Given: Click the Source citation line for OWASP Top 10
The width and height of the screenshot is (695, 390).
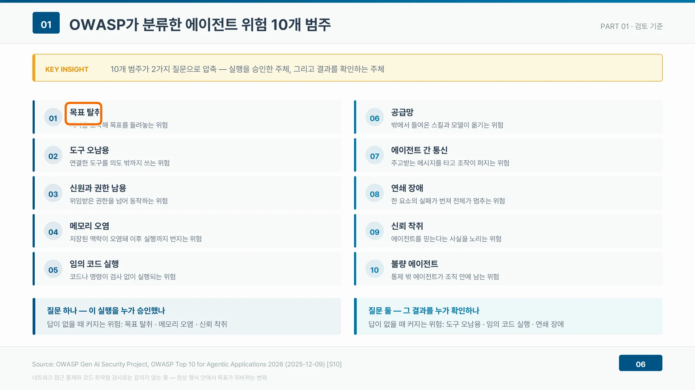Looking at the screenshot, I should pyautogui.click(x=187, y=364).
